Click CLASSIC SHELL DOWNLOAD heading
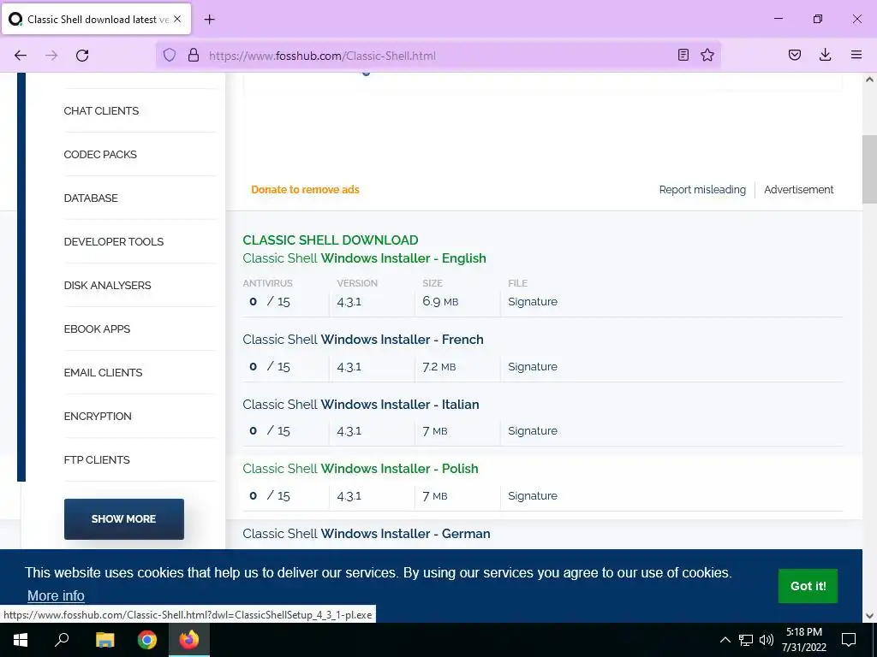877x657 pixels. 330,240
